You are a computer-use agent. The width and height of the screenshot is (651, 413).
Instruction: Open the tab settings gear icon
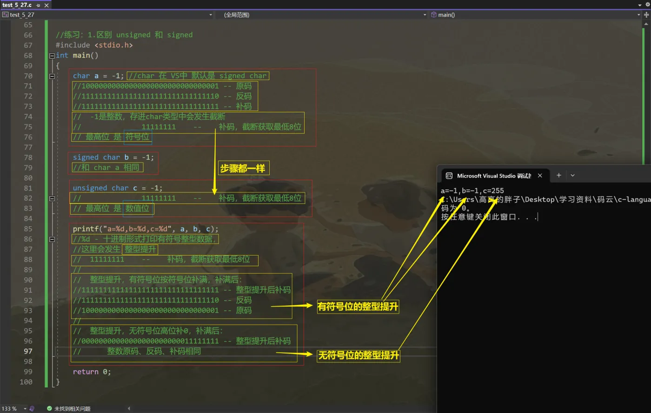647,4
